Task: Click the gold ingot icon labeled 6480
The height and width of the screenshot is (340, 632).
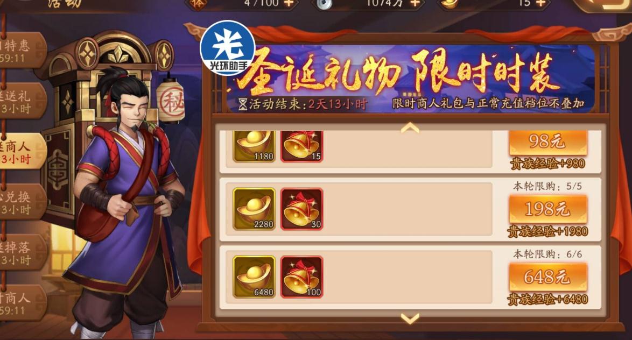Action: (x=254, y=277)
